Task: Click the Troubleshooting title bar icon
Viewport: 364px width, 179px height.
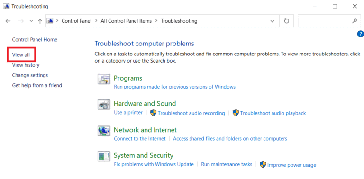Action: [x=6, y=6]
